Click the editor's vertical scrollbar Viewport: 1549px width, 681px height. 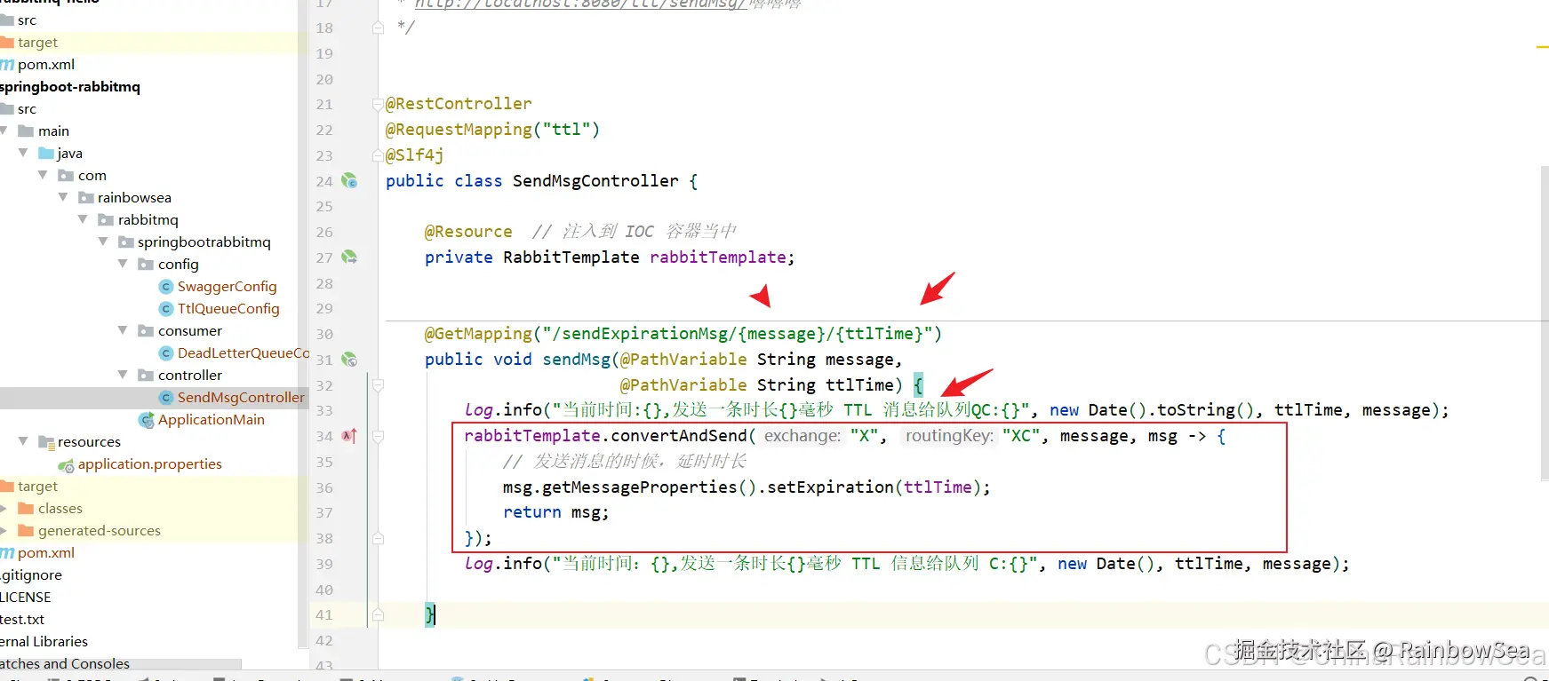[1545, 322]
